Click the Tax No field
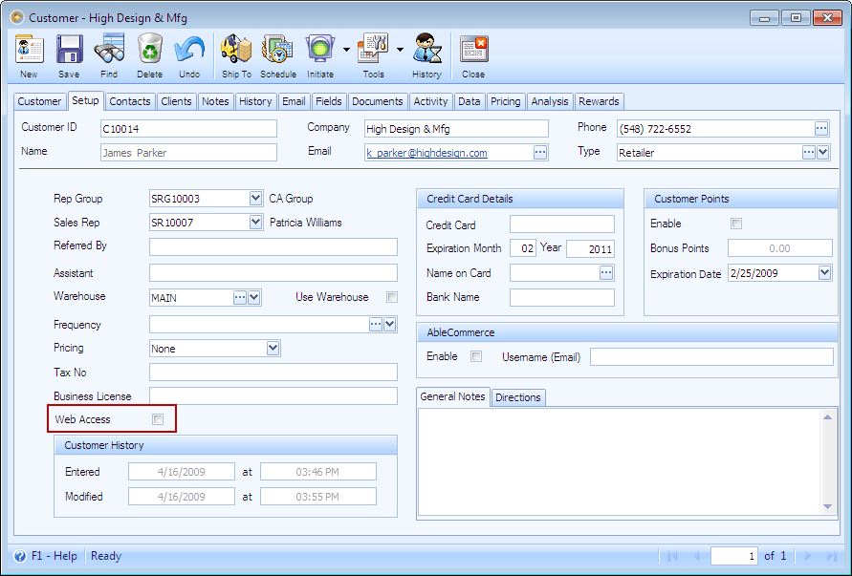This screenshot has width=852, height=576. (x=273, y=373)
